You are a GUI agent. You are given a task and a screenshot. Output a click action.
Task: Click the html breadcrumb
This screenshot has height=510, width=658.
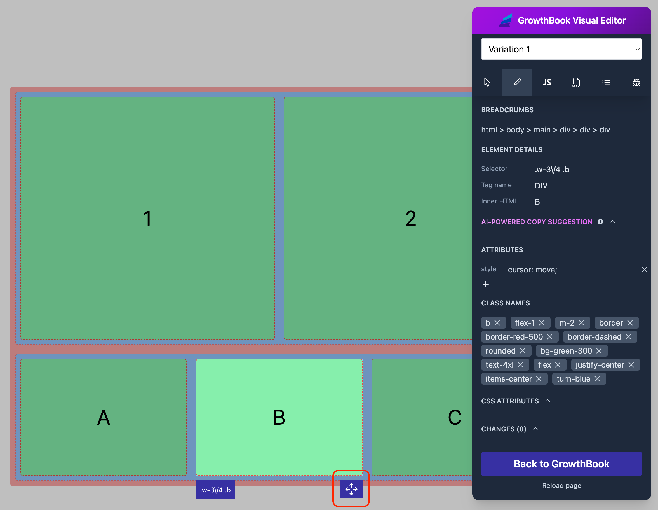pos(489,130)
